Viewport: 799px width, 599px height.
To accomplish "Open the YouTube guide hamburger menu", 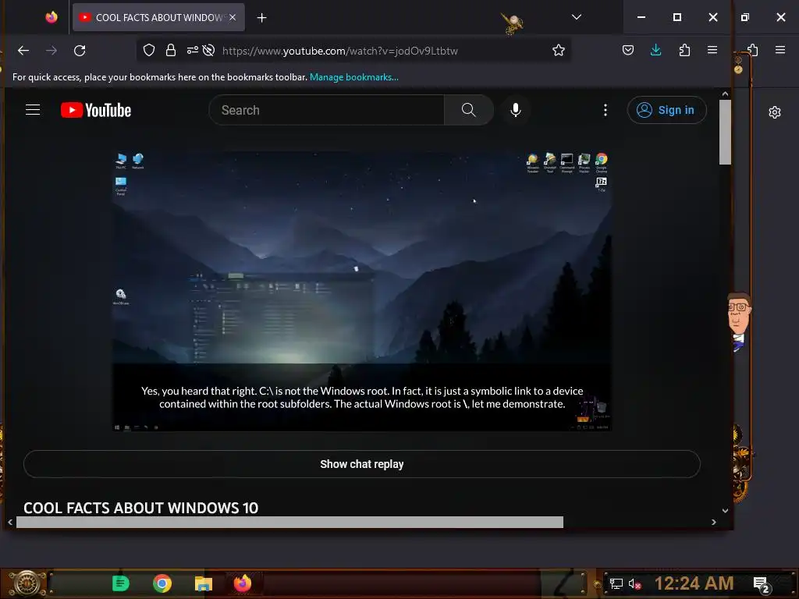I will [33, 110].
